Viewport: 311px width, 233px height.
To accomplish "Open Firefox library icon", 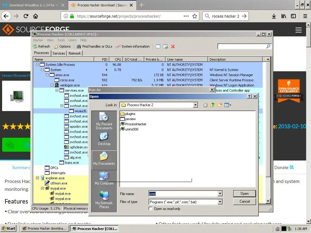I will [x=284, y=16].
